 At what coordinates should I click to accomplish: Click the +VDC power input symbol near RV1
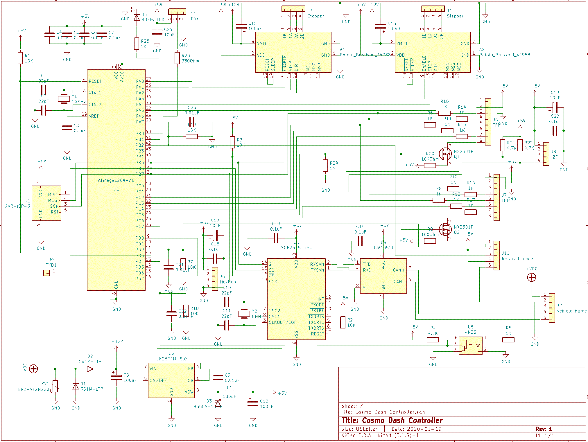tap(33, 369)
